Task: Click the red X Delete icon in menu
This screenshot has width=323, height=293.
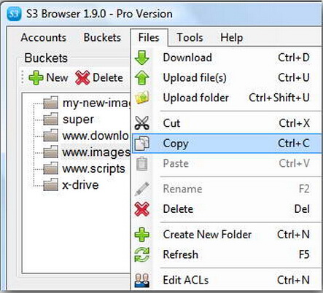Action: pos(142,209)
